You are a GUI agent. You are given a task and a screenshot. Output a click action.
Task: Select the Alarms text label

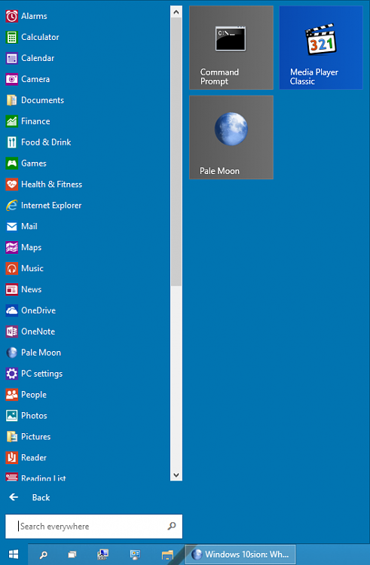click(x=34, y=16)
